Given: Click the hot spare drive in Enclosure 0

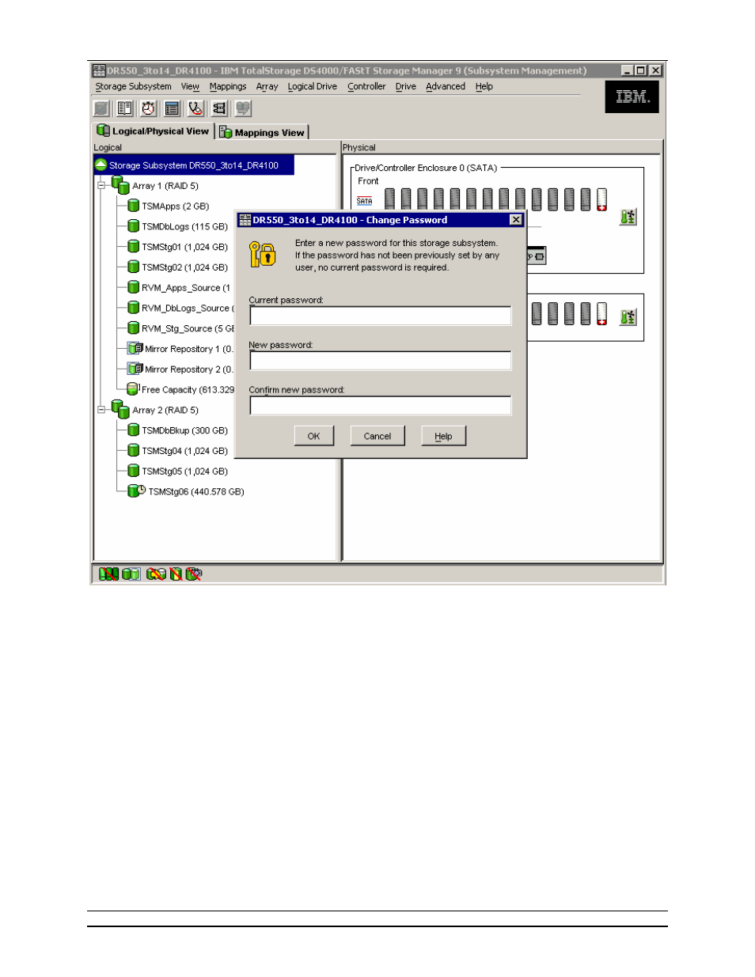Looking at the screenshot, I should click(602, 200).
